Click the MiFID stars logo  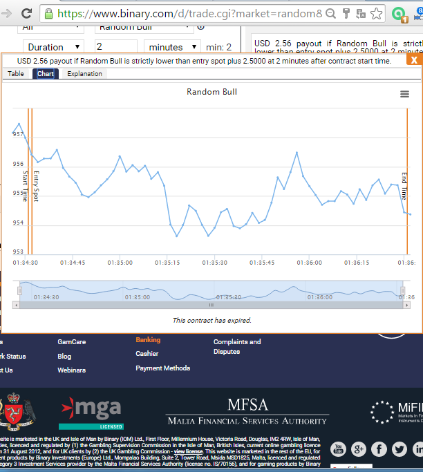coord(396,412)
